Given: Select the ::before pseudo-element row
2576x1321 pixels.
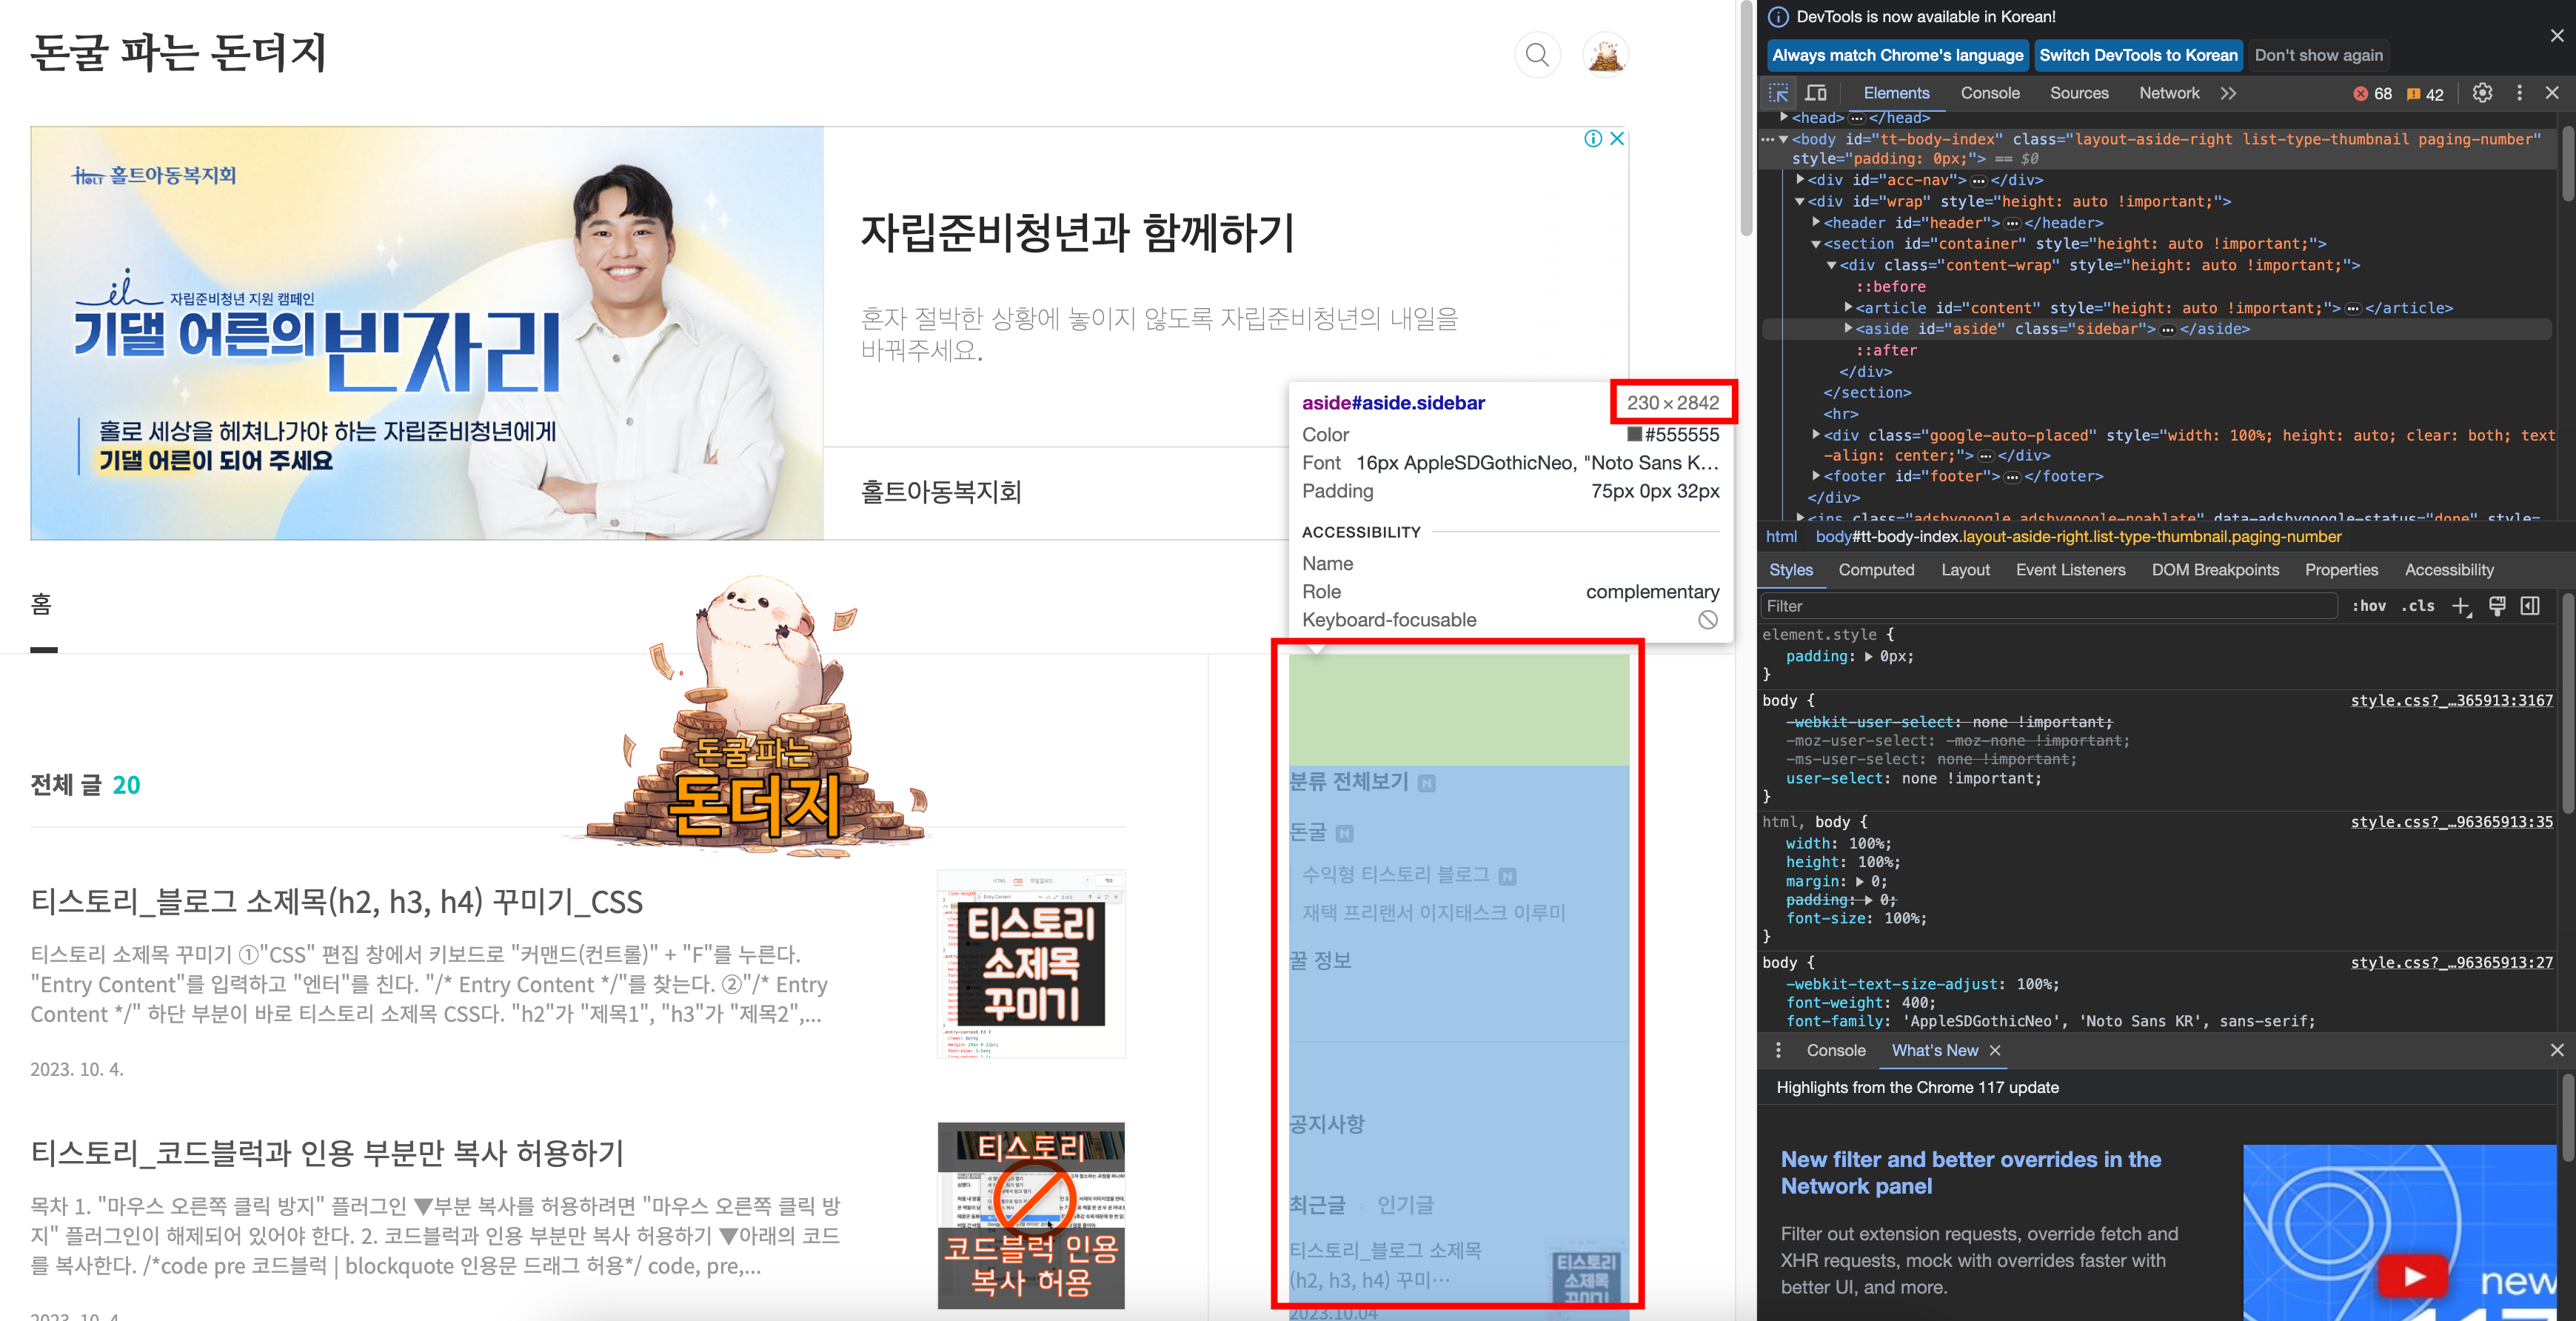Looking at the screenshot, I should (x=1890, y=286).
